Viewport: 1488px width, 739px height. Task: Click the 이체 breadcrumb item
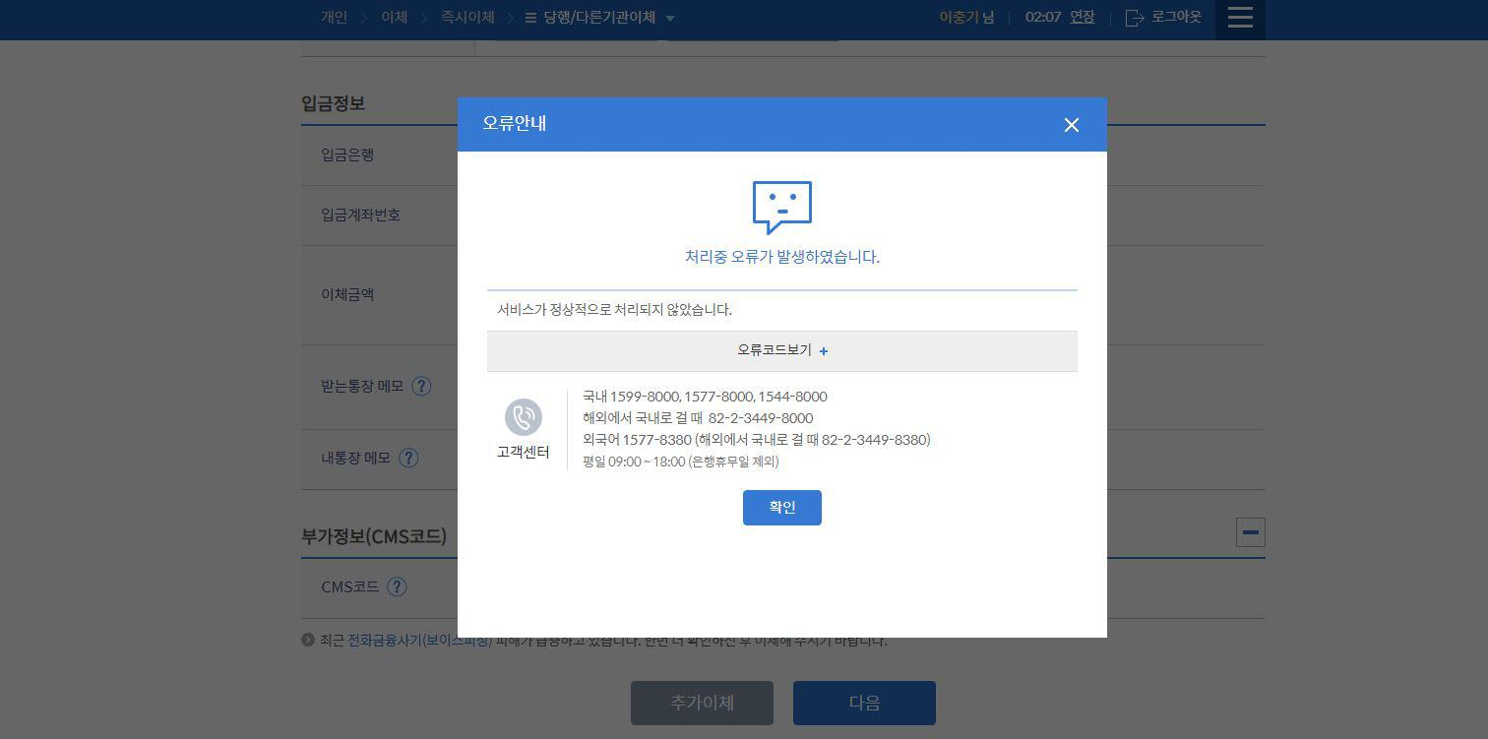click(x=394, y=17)
